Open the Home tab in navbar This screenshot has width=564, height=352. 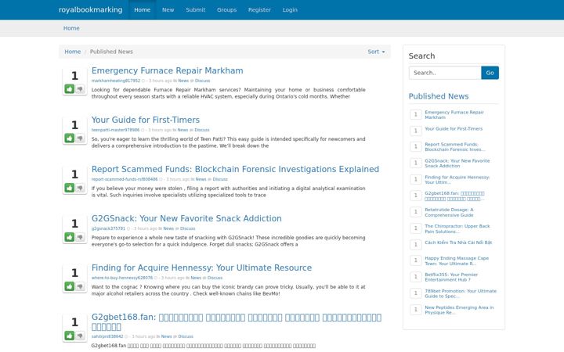(x=142, y=9)
